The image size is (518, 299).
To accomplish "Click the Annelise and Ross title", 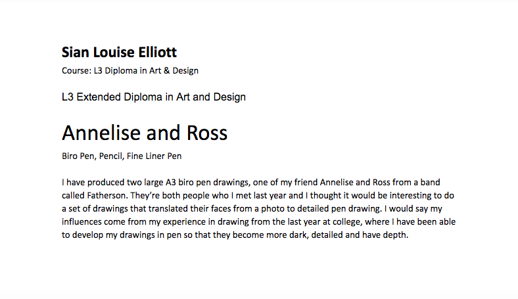I will 145,133.
